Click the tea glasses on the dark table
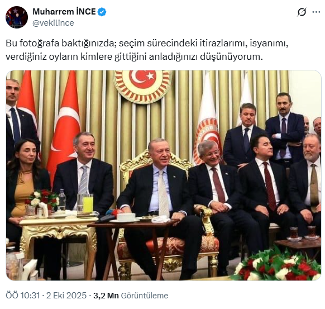This screenshot has width=325, height=309. 303,234
